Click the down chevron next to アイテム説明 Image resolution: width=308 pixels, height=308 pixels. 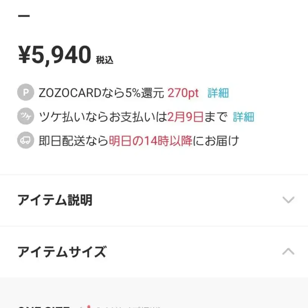click(287, 200)
